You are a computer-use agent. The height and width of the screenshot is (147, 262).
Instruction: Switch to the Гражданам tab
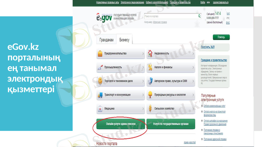click(x=106, y=40)
